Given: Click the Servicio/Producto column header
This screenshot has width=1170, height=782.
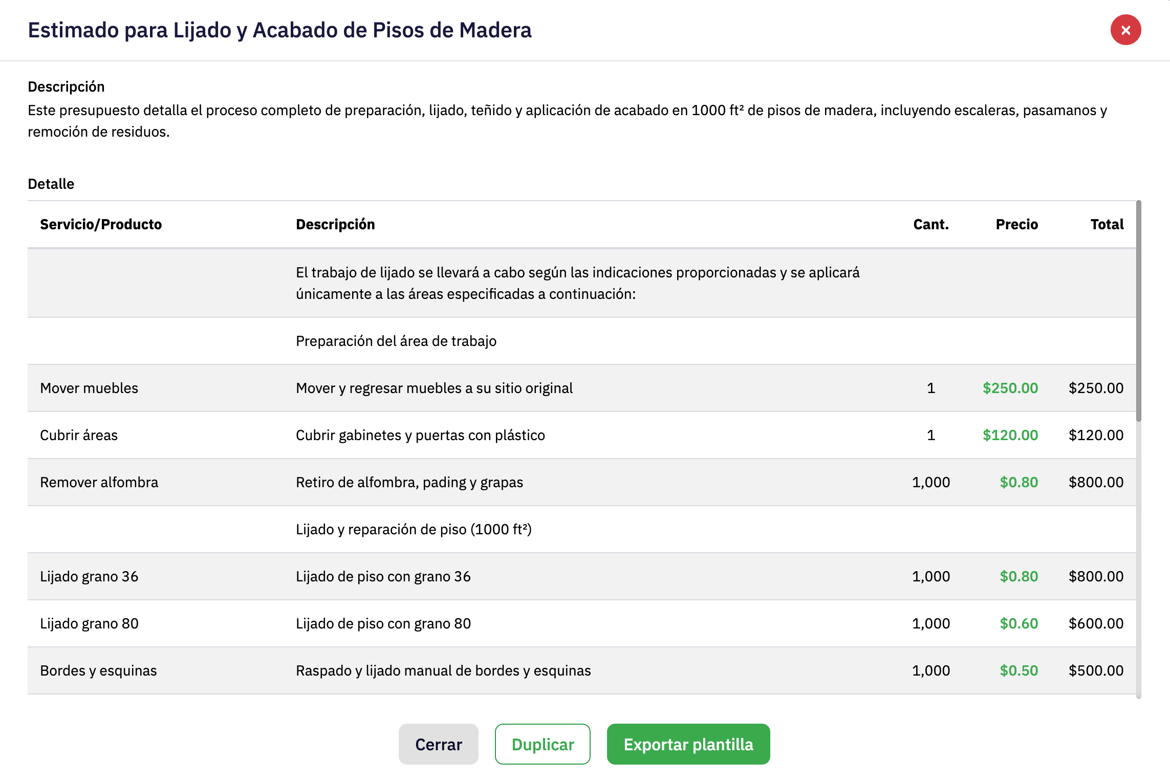Looking at the screenshot, I should [101, 224].
